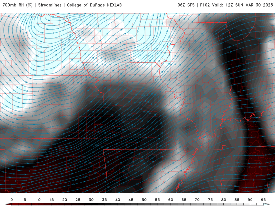Viewport: 275px width, 206px height.
Task: Click the '70' value on the color scale
Action: 197,200
